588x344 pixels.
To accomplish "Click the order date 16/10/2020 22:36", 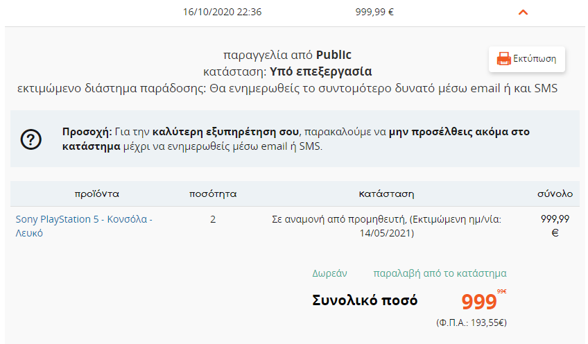I will pos(222,12).
